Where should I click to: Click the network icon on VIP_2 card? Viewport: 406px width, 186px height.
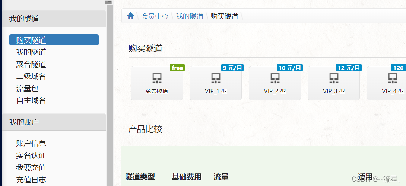pos(275,78)
